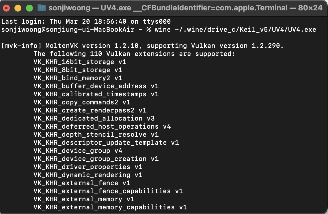Viewport: 328px width, 214px height.
Task: Click the VK_KHR_calibrated_timestamps line
Action: point(96,94)
